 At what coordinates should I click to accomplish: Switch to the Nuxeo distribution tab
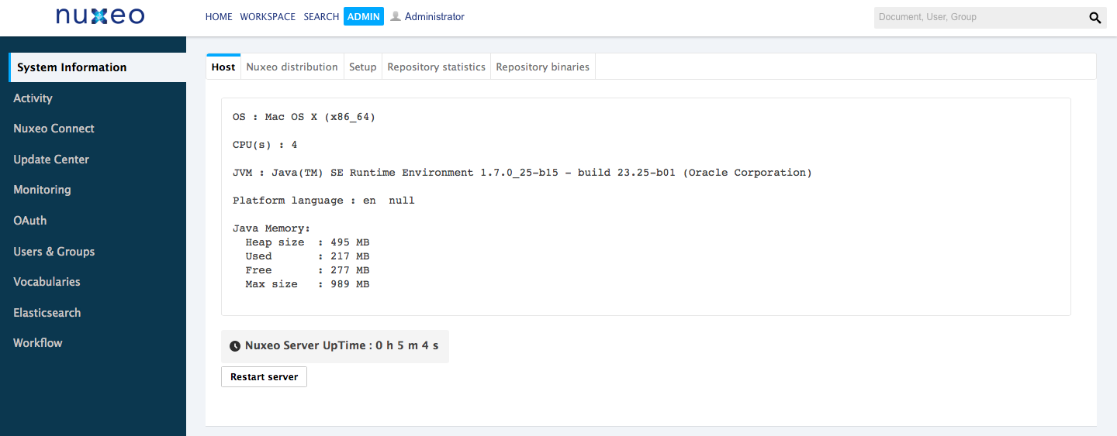(x=292, y=67)
